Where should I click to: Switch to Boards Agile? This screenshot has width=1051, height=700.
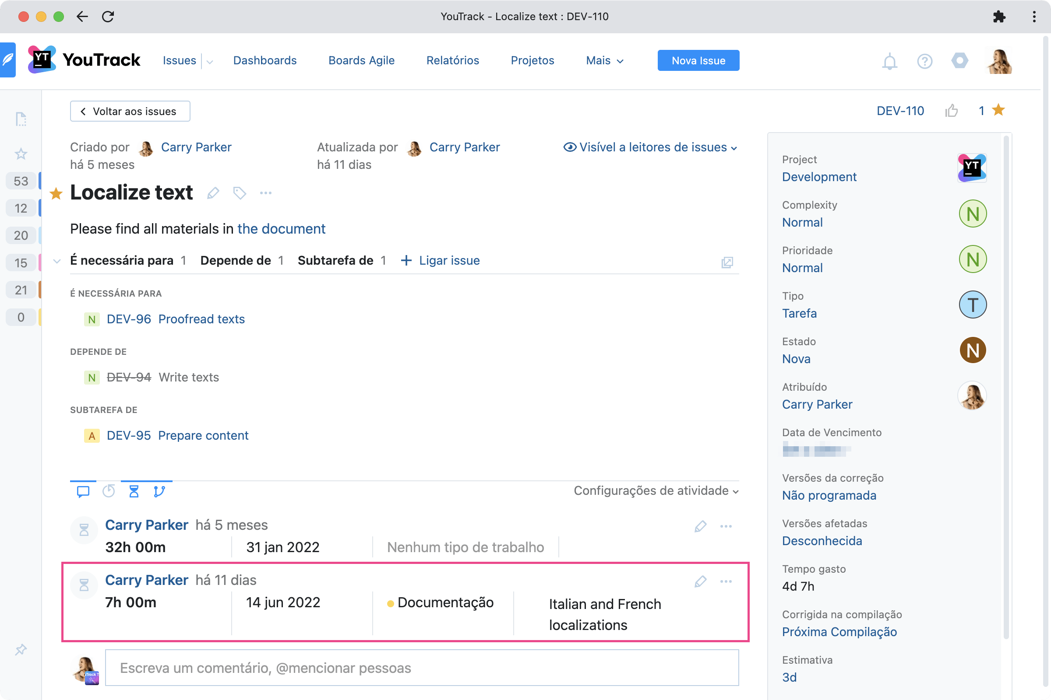[x=362, y=60]
